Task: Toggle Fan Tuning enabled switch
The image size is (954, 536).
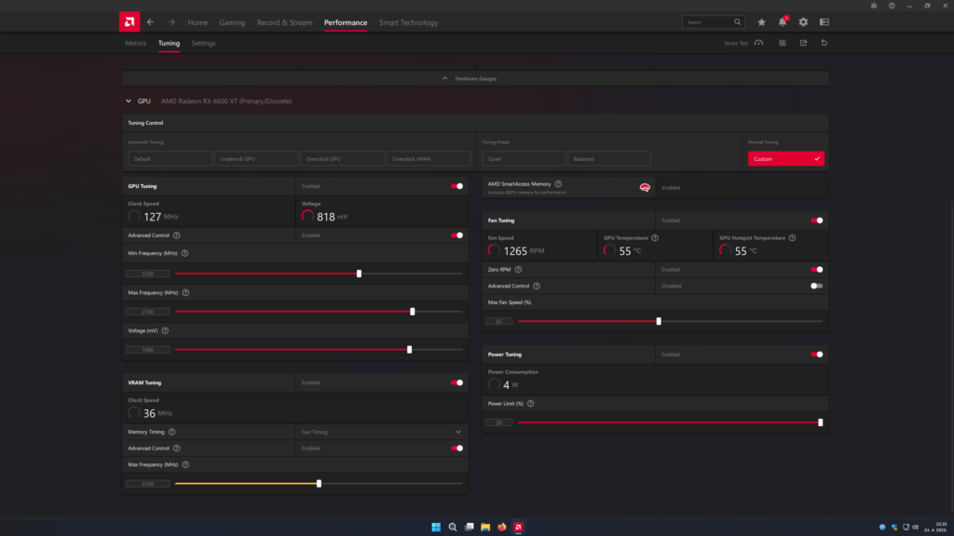Action: 817,221
